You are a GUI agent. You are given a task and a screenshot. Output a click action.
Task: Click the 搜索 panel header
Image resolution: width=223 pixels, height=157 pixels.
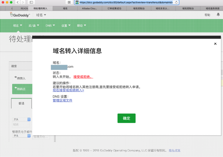[21, 66]
